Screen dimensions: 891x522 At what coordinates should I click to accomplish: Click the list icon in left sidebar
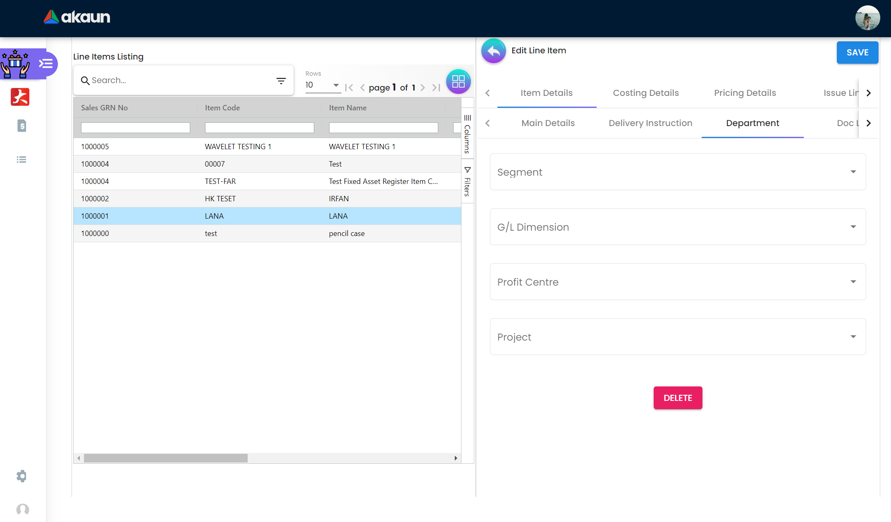point(21,160)
